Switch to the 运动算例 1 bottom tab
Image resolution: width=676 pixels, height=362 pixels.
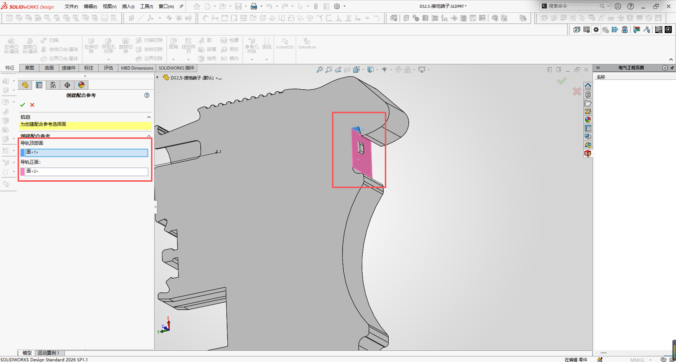click(x=49, y=353)
